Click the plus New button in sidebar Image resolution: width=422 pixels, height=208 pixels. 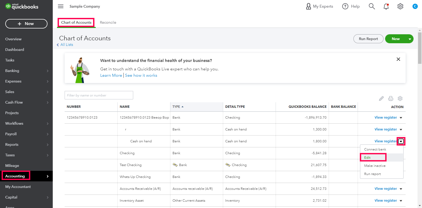click(x=26, y=24)
